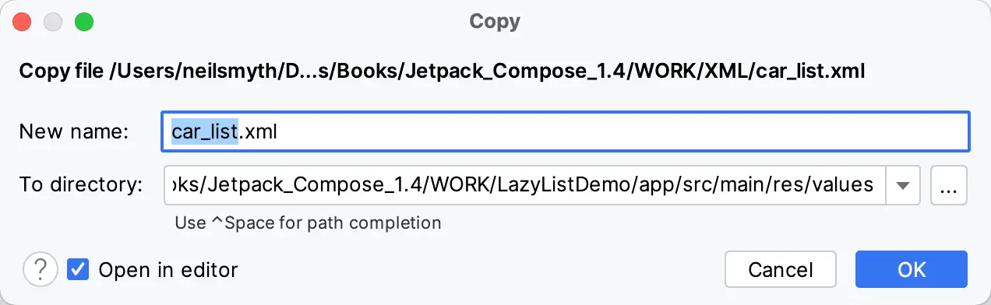Click the "Copy" title in the title bar

point(495,21)
